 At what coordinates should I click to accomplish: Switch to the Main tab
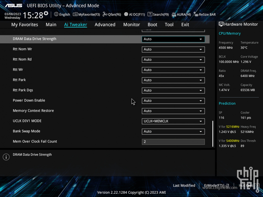[51, 25]
